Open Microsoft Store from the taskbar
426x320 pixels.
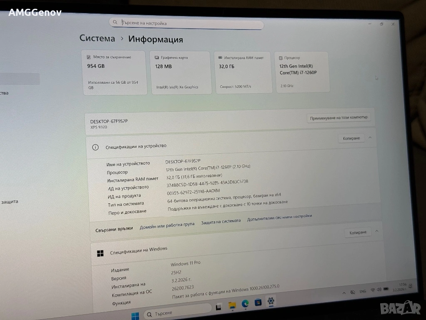tap(258, 302)
